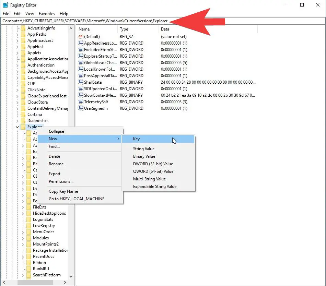
Task: Click TelemetrySalt data 0x00000003 (3)
Action: tap(174, 102)
